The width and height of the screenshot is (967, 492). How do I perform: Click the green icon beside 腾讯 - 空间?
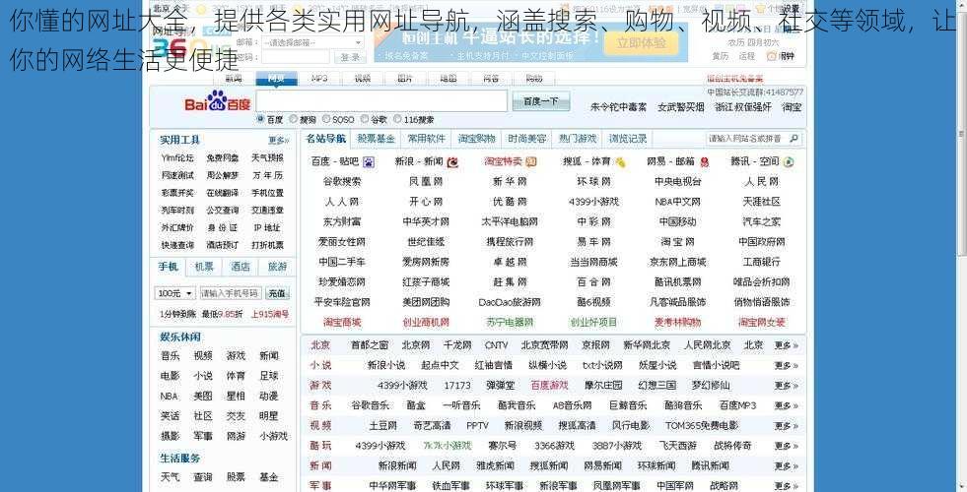[x=789, y=162]
